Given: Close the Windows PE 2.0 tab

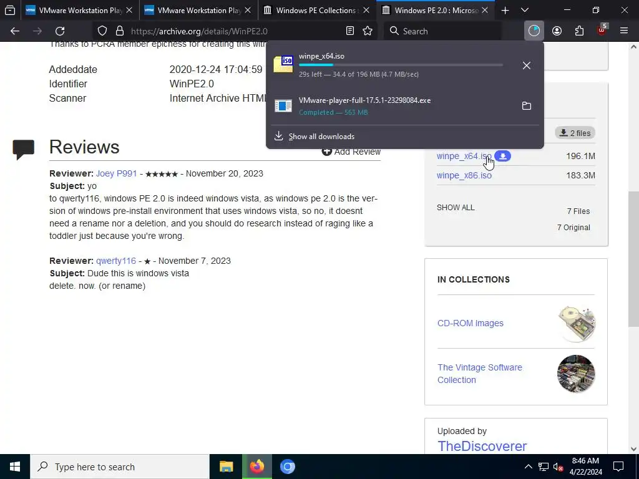Looking at the screenshot, I should click(x=485, y=10).
